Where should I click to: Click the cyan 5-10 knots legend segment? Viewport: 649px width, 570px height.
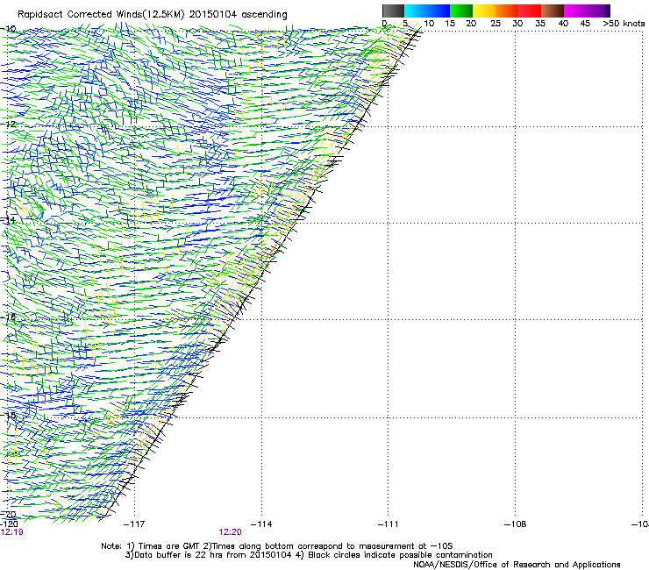(416, 11)
